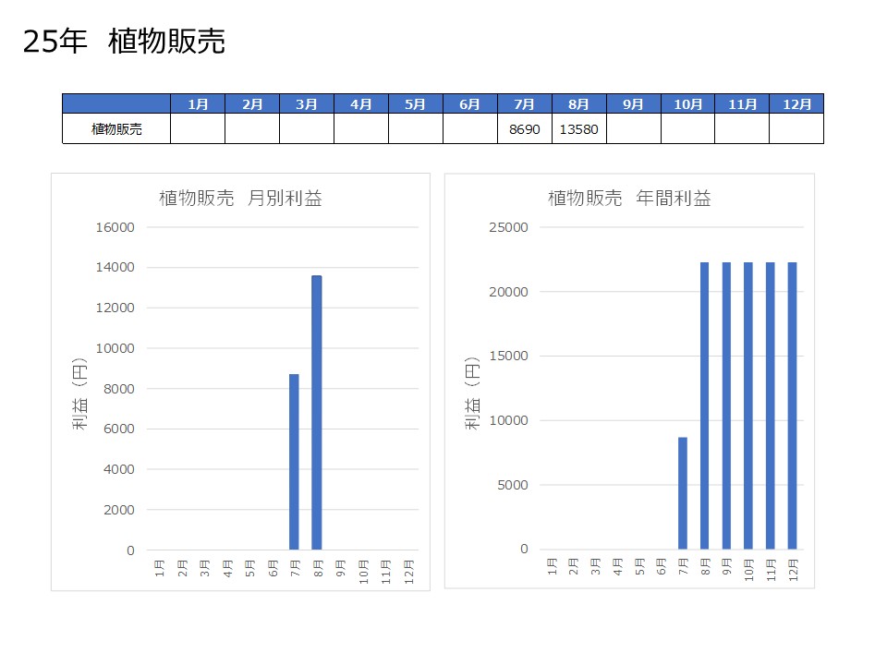
Task: Click the 2000 axis label in monthly chart
Action: pos(119,510)
